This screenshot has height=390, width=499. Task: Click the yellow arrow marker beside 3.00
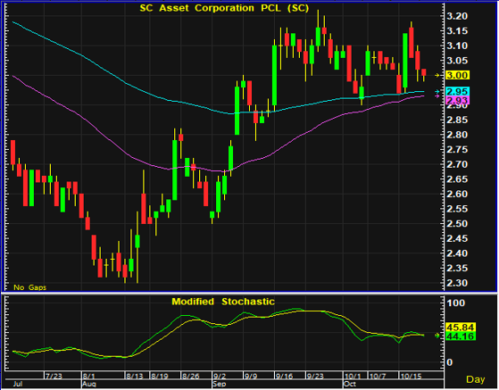click(x=437, y=75)
